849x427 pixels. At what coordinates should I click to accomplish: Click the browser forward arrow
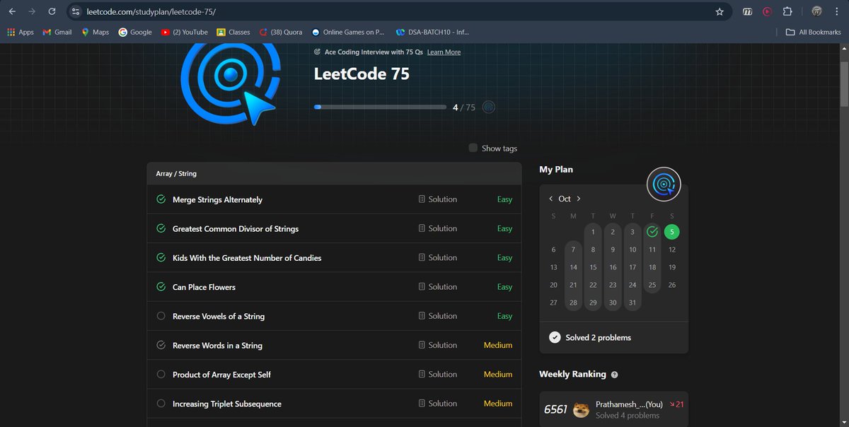(x=32, y=11)
